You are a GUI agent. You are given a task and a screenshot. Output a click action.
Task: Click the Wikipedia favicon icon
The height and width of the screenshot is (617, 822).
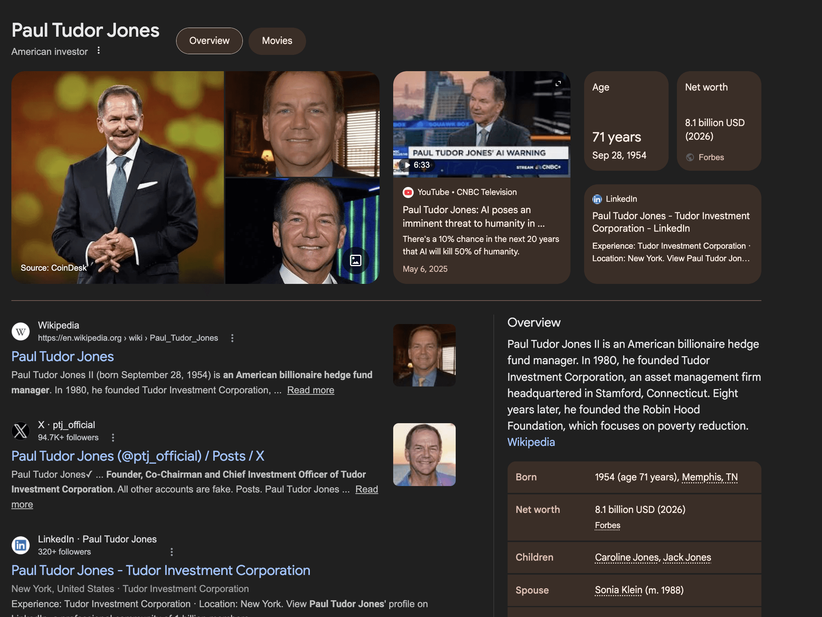tap(20, 332)
